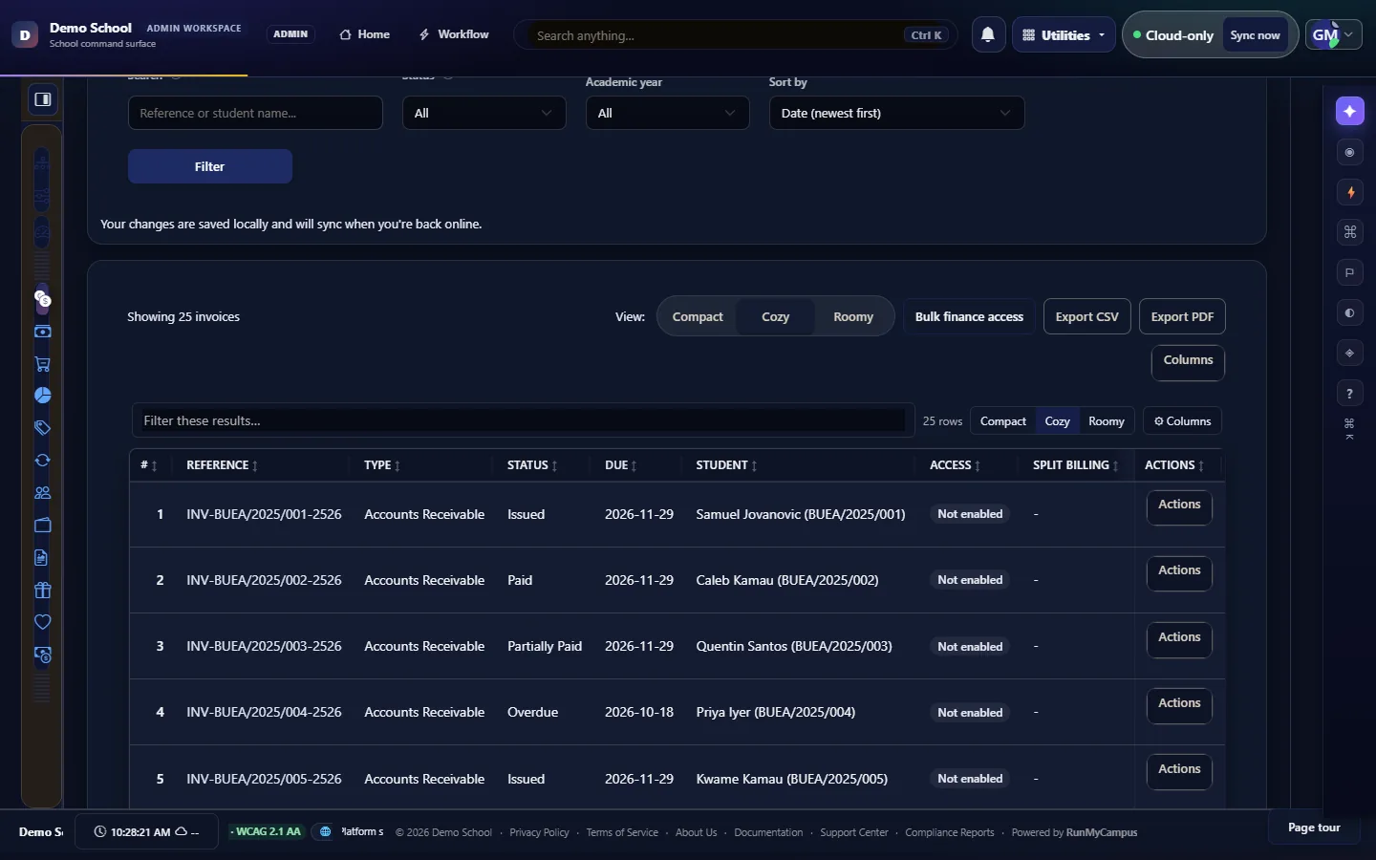Image resolution: width=1376 pixels, height=860 pixels.
Task: Open Workflow in top navigation
Action: pos(454,34)
